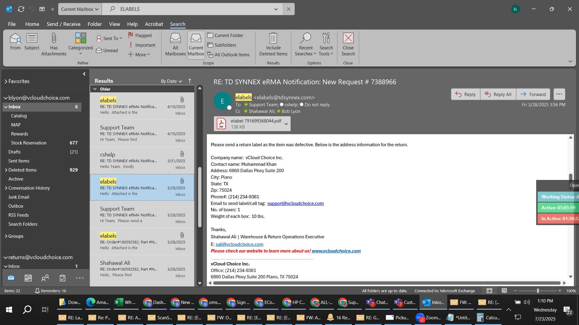The image size is (579, 325).
Task: Filter results with Has Attachments
Action: [54, 45]
